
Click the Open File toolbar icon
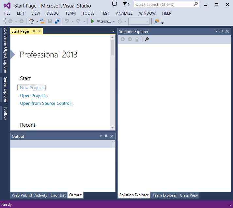42,21
